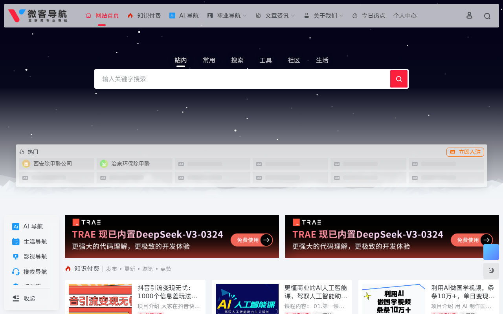Click the person icon beside 关于我们
503x314 pixels.
coord(307,16)
